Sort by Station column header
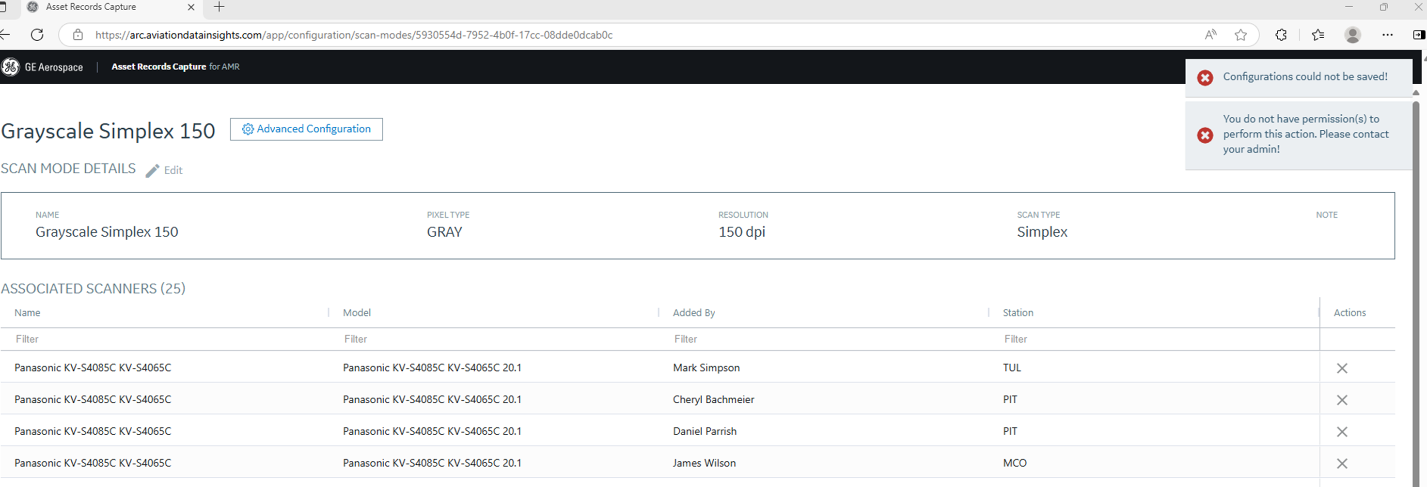1427x487 pixels. 1018,313
